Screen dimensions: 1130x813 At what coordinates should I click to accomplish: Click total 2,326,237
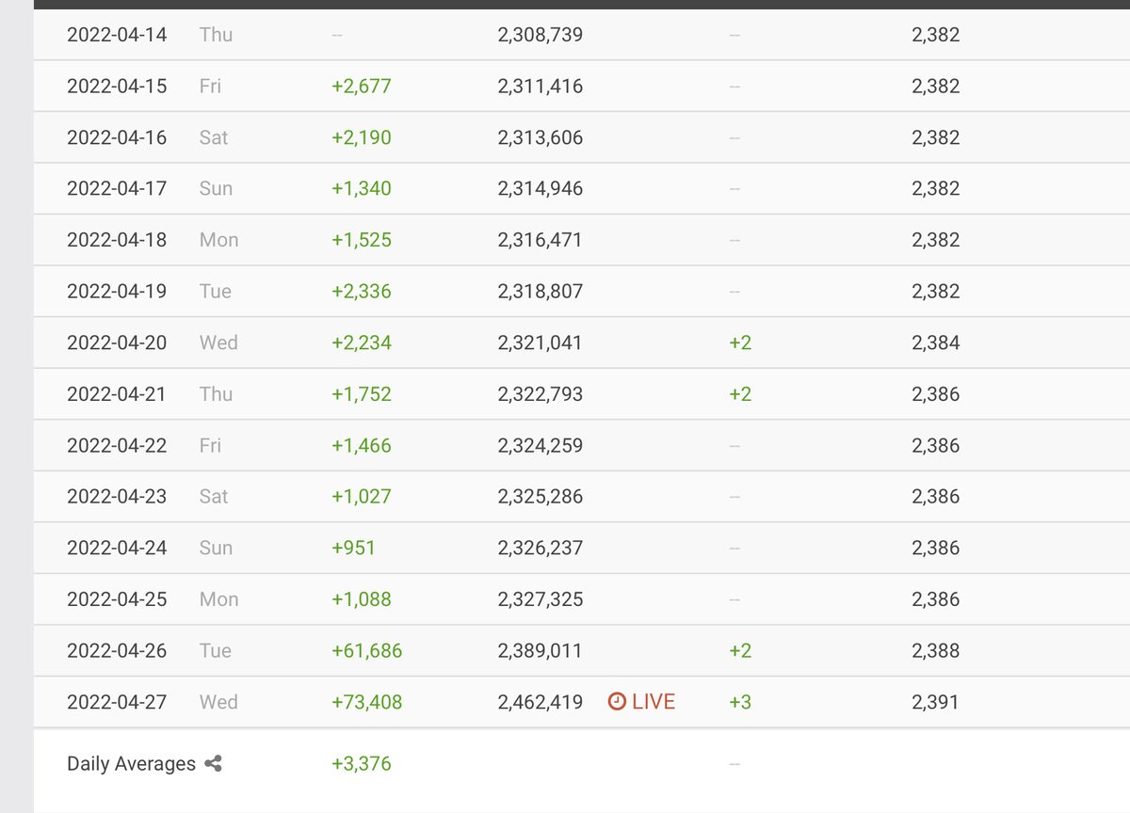pos(541,548)
